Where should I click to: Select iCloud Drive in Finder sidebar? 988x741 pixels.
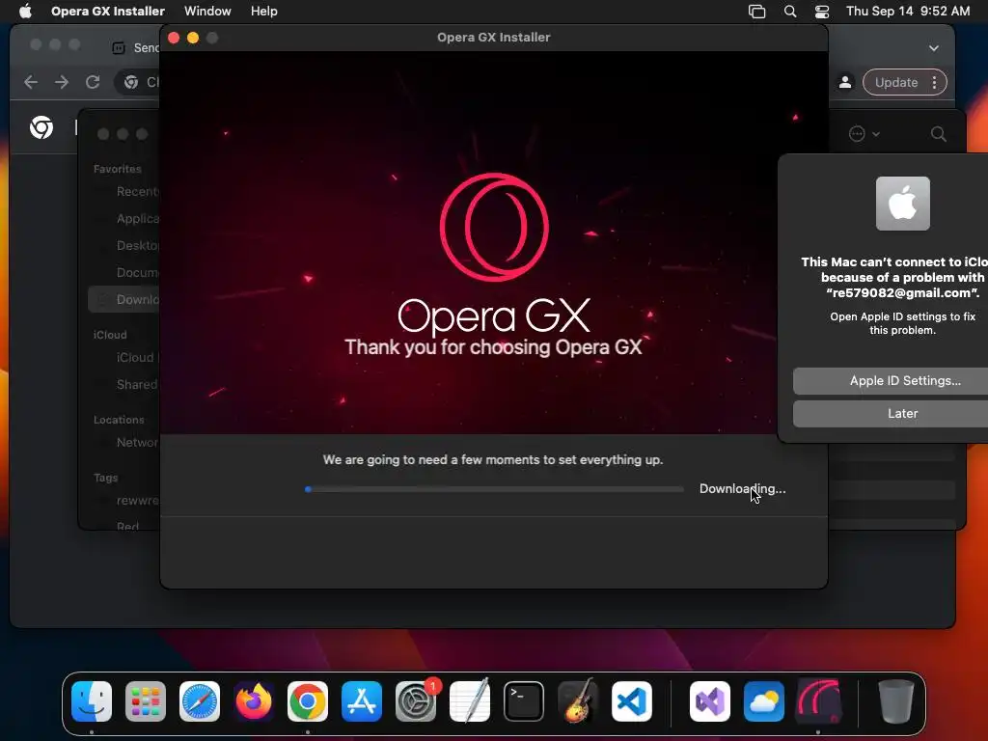point(124,357)
